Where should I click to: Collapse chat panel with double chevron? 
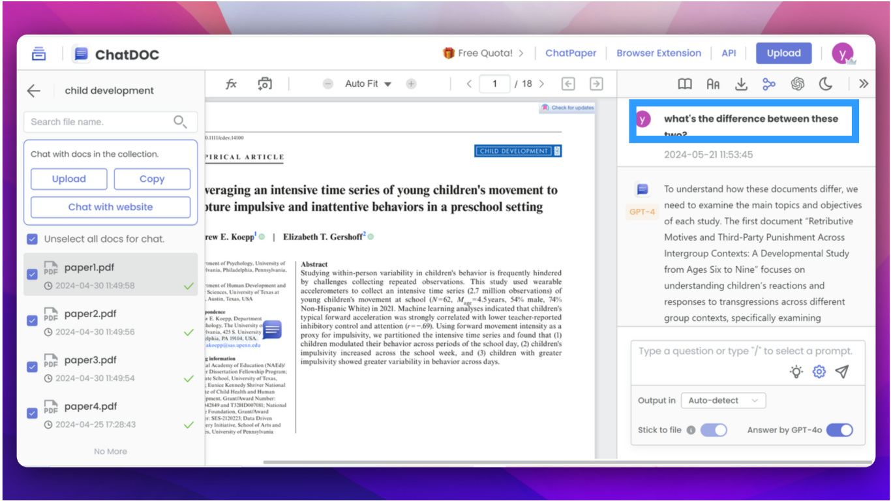coord(864,84)
